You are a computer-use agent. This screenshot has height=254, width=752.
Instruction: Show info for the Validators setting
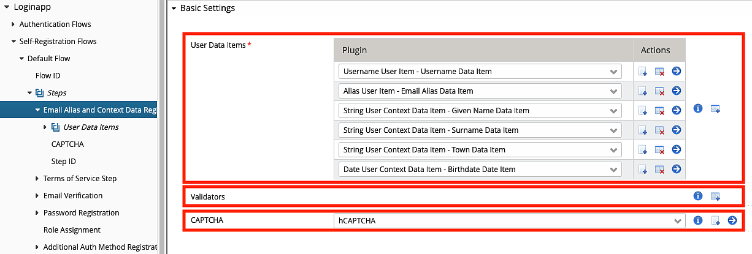click(x=697, y=196)
